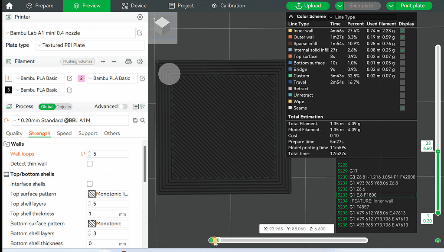Open the Quality settings tab
444x252 pixels.
[x=14, y=133]
